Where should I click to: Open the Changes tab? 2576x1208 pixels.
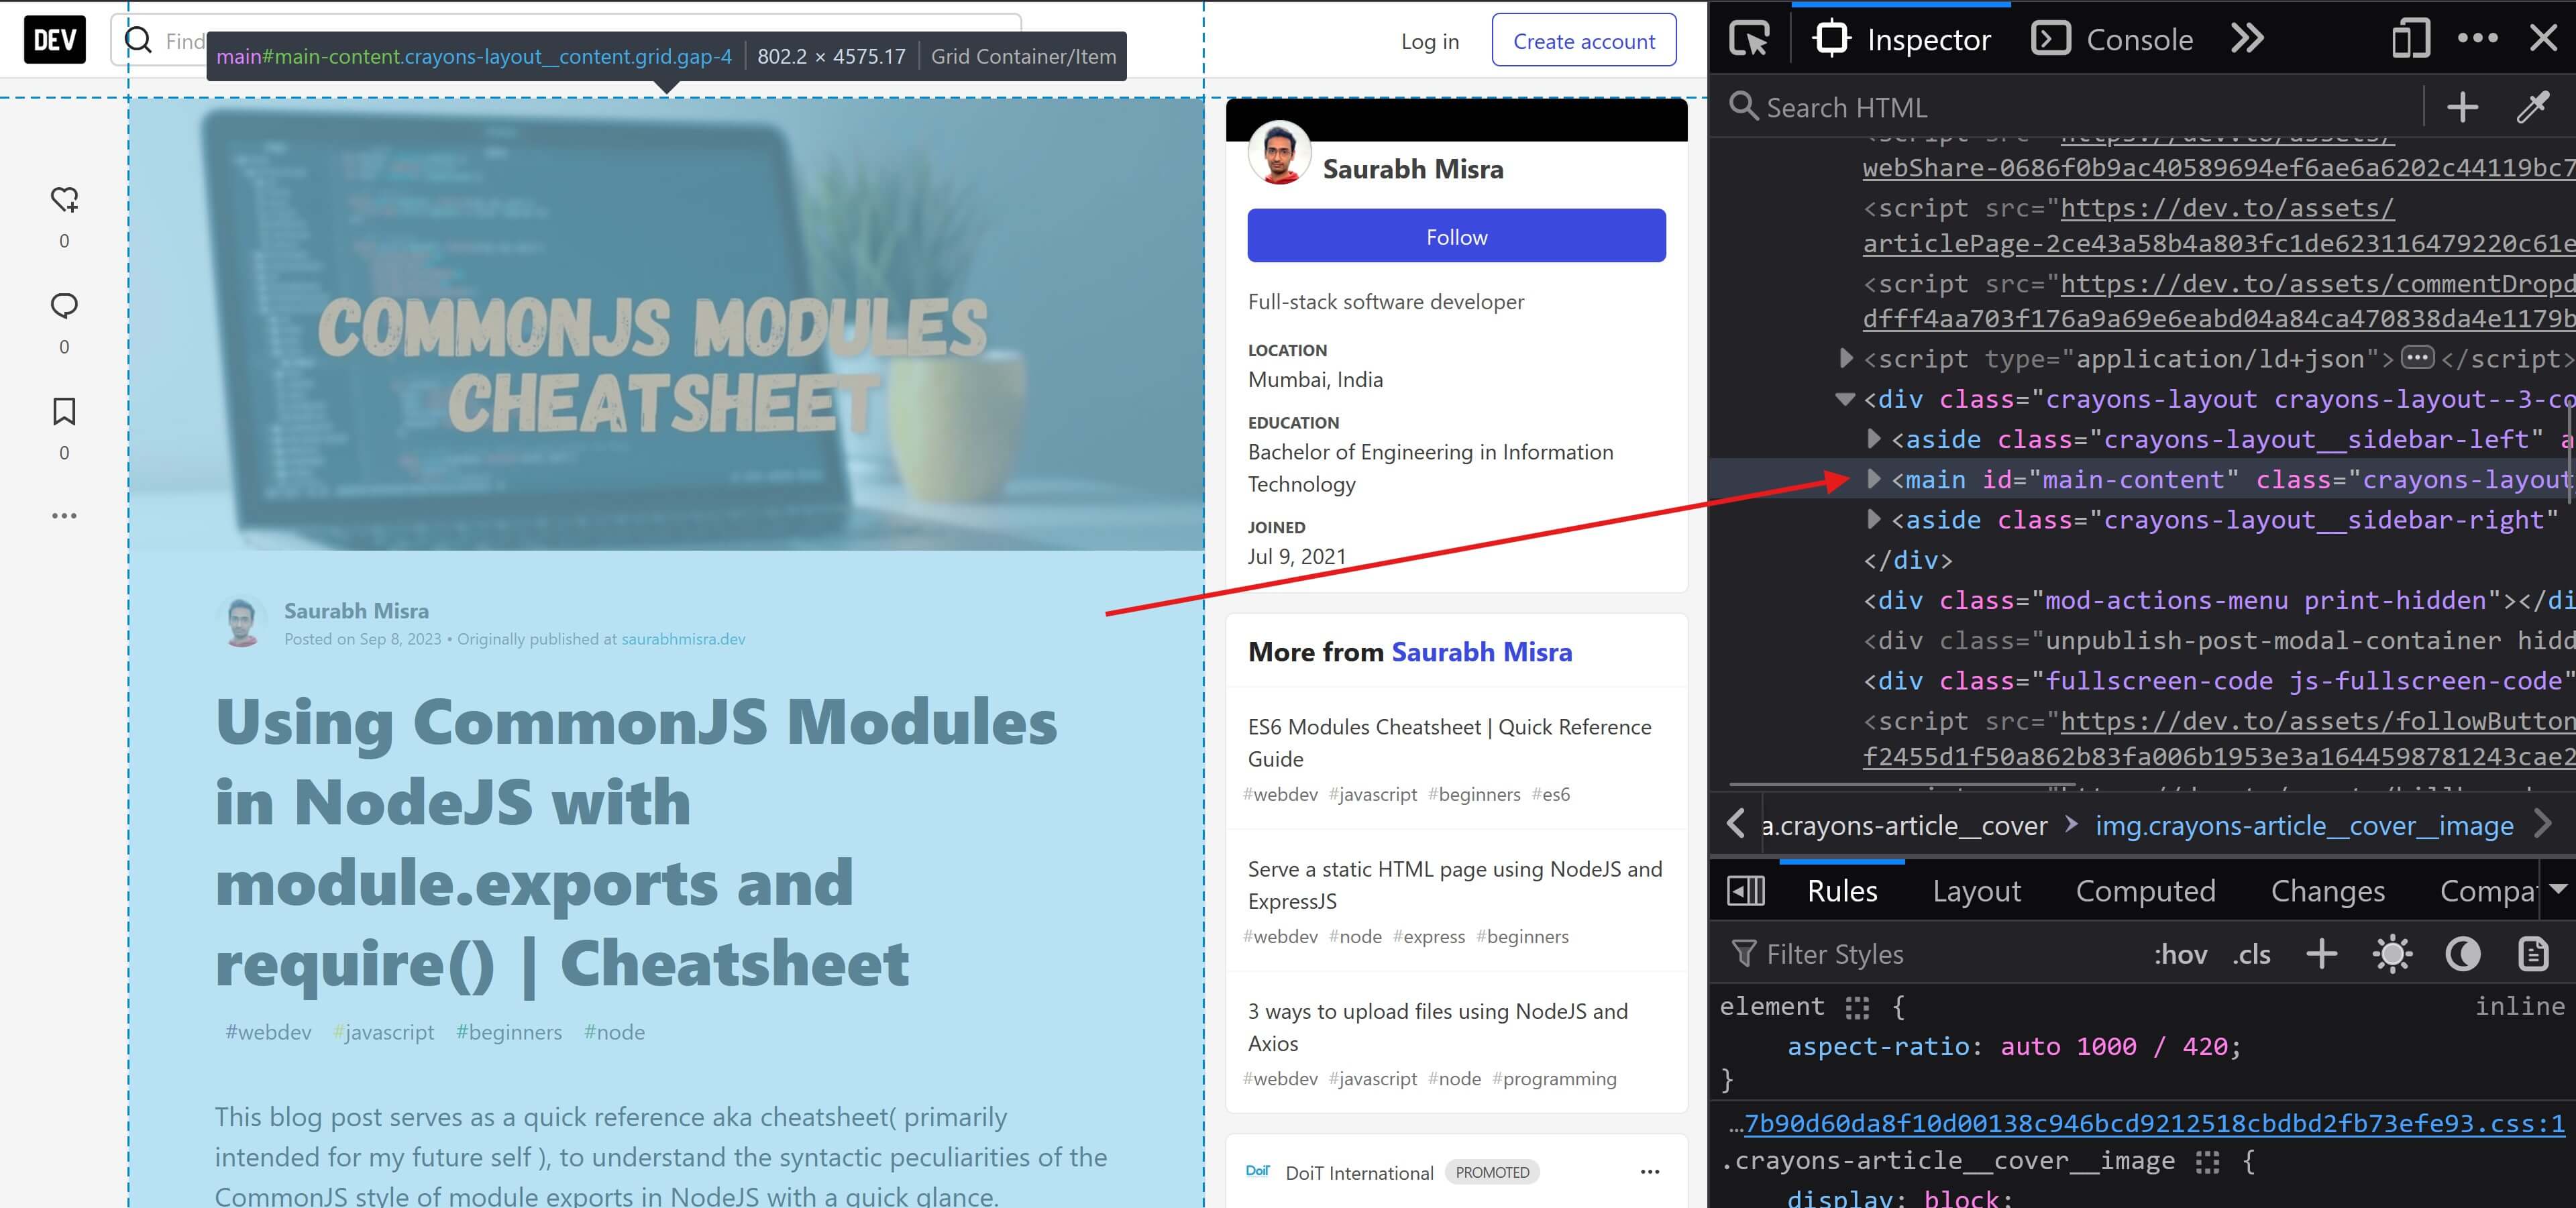pyautogui.click(x=2327, y=890)
